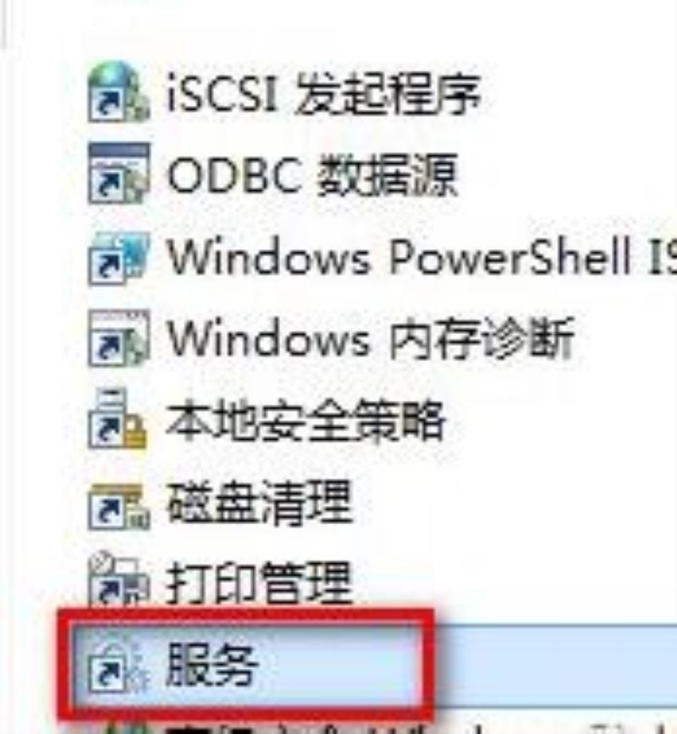The width and height of the screenshot is (677, 734).
Task: Click the ODBC 数据源 shortcut icon
Action: point(119,173)
